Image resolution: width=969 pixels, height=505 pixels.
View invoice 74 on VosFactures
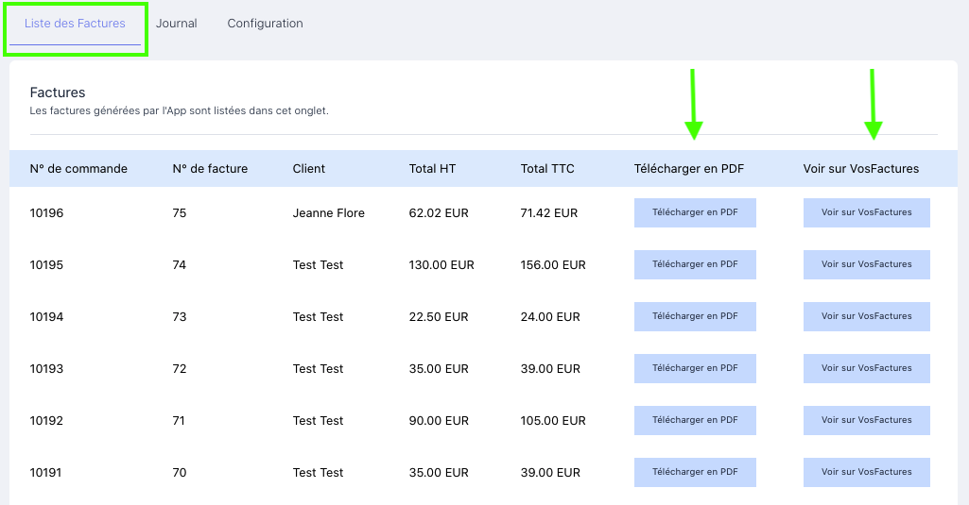tap(866, 265)
